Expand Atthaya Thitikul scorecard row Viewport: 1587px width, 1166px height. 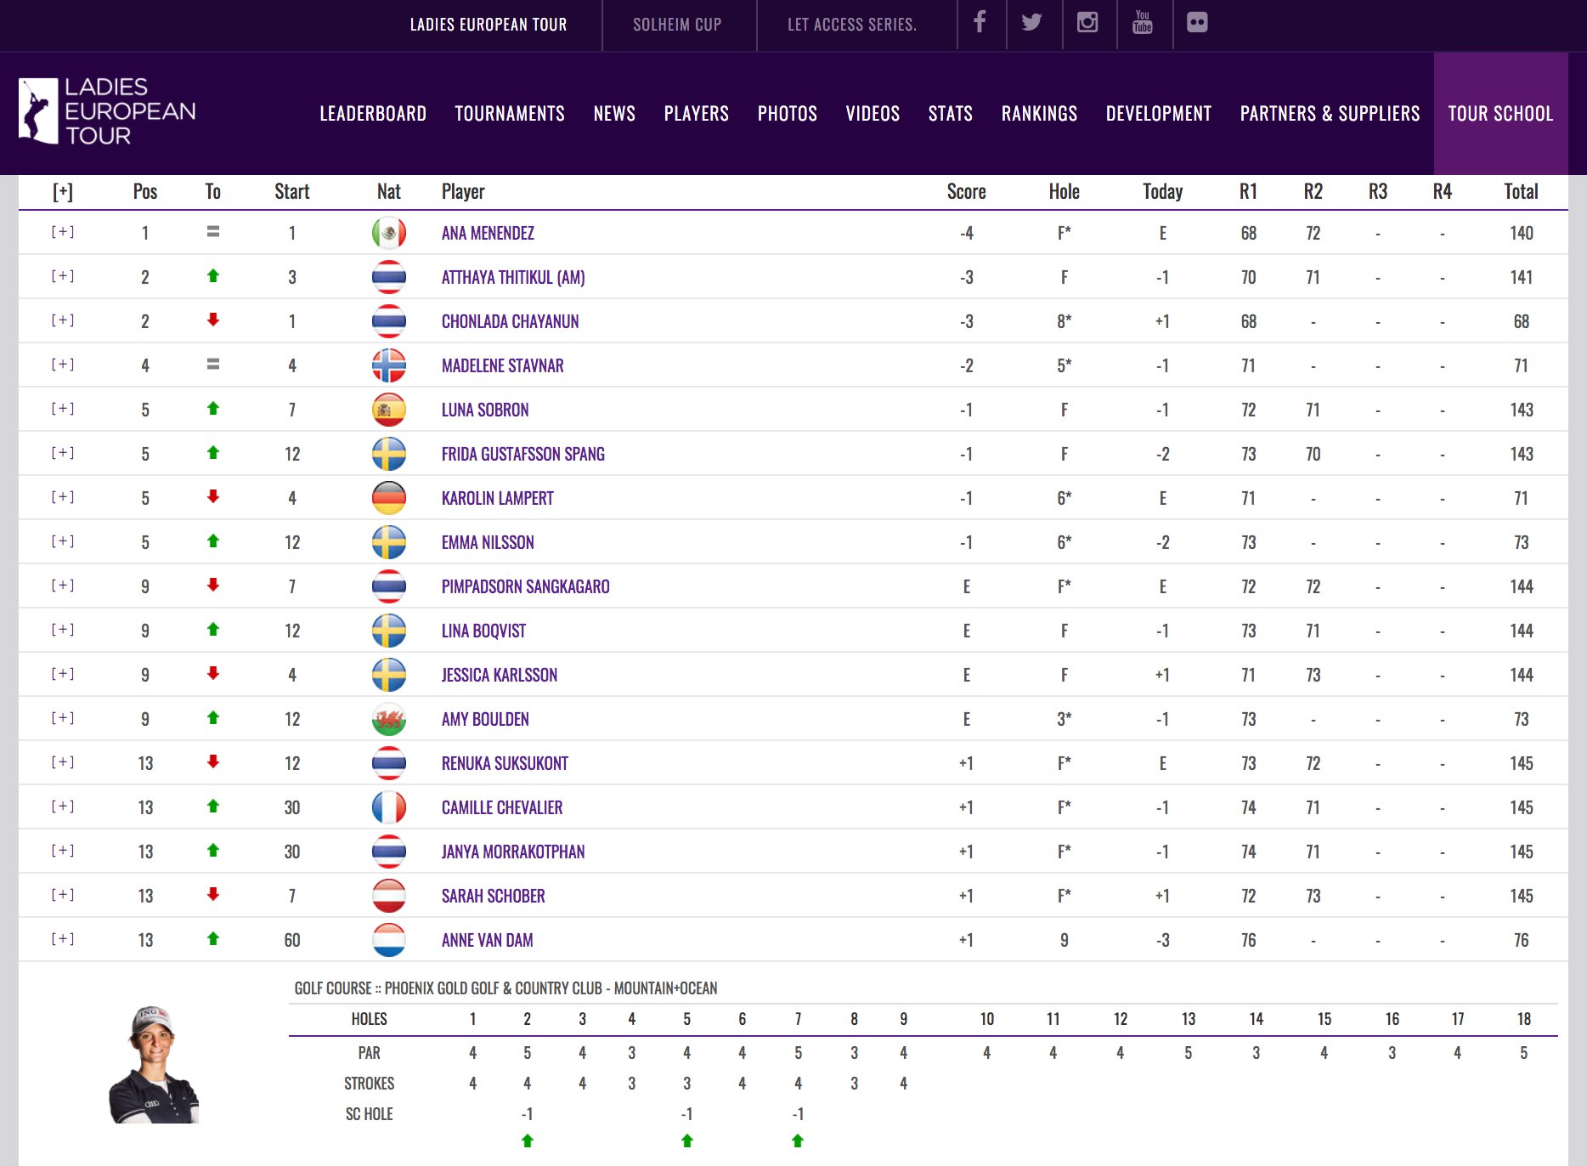pos(63,276)
